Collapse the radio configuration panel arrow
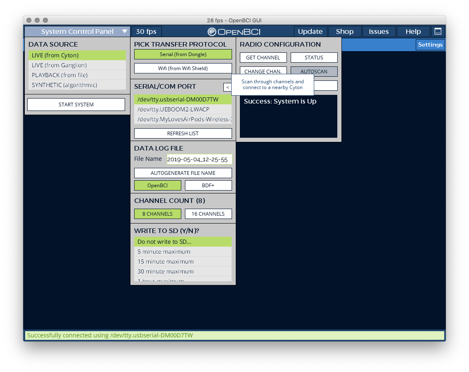The width and height of the screenshot is (469, 372). point(227,87)
